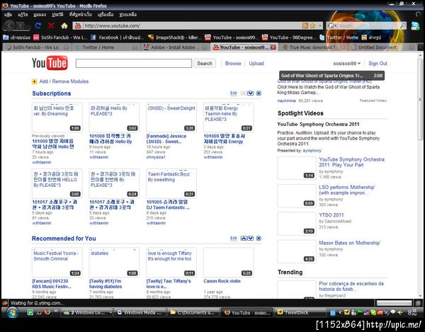
Task: Open the Windows Start orb
Action: (x=12, y=313)
